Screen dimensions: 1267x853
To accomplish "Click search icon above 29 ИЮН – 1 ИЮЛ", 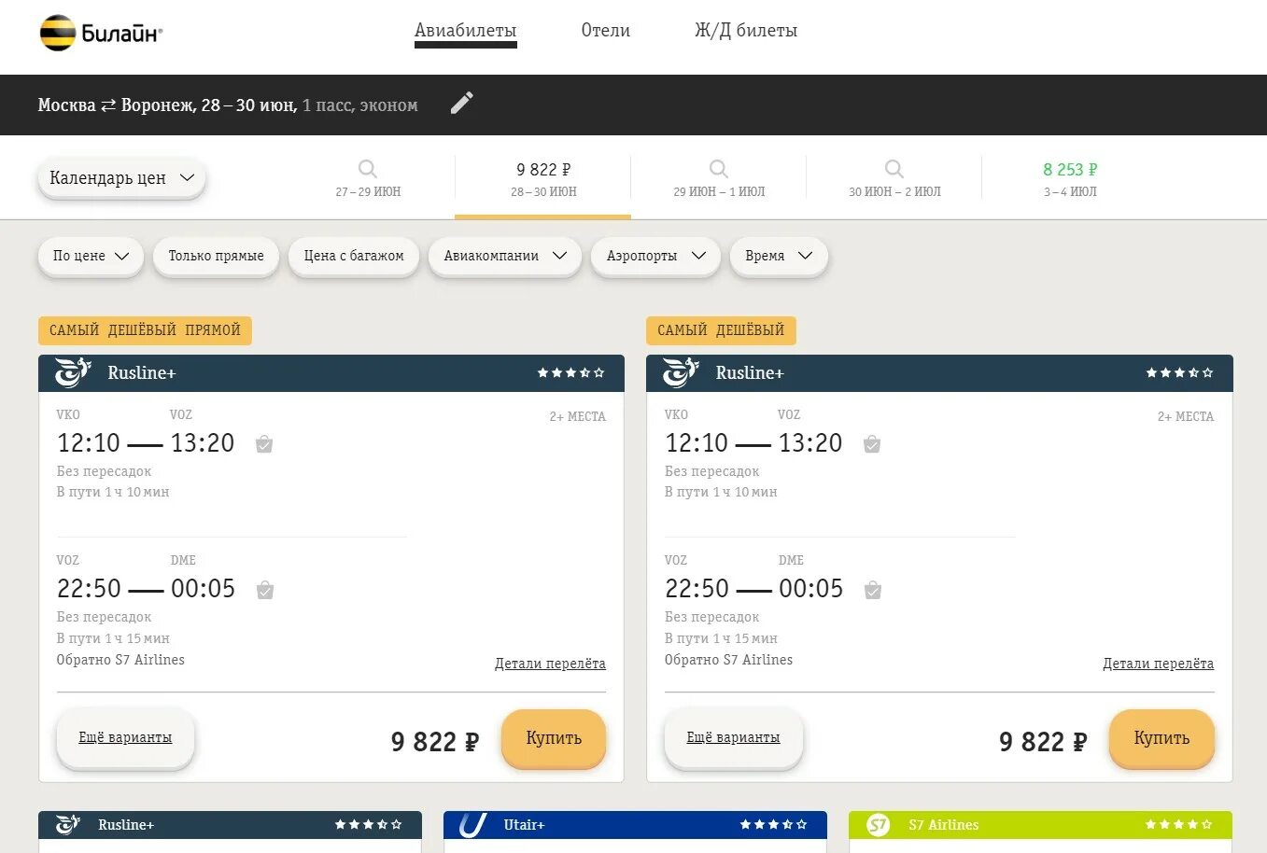I will (x=719, y=169).
